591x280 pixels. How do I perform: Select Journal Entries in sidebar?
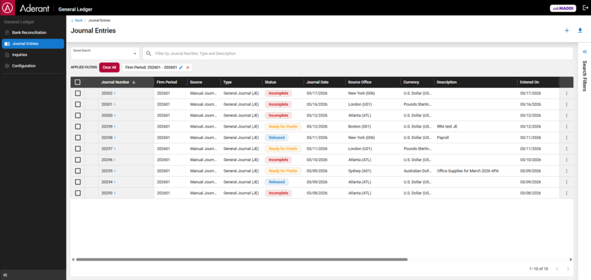33,44
